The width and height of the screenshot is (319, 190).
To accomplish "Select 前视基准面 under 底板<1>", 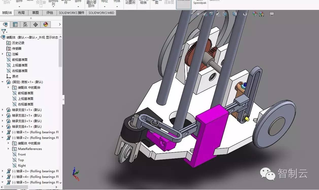I will point(26,93).
